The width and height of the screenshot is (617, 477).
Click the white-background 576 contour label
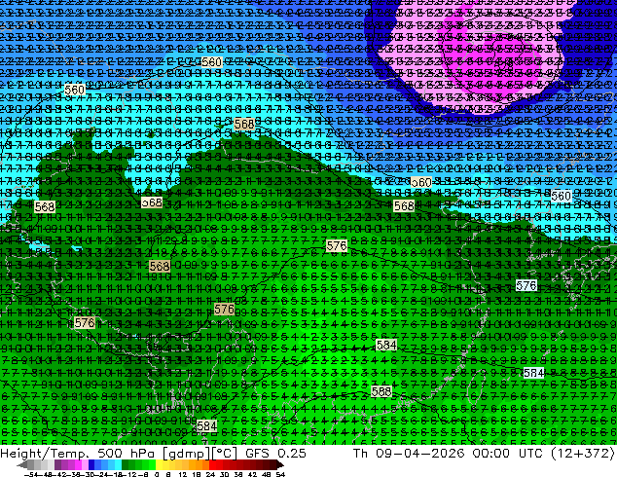coord(526,285)
